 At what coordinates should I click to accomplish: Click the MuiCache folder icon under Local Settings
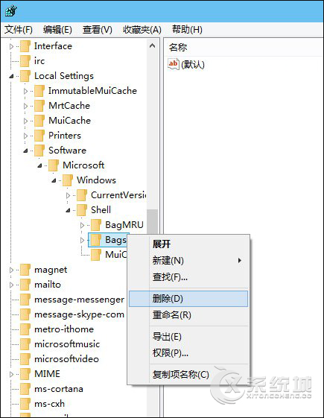pyautogui.click(x=39, y=121)
